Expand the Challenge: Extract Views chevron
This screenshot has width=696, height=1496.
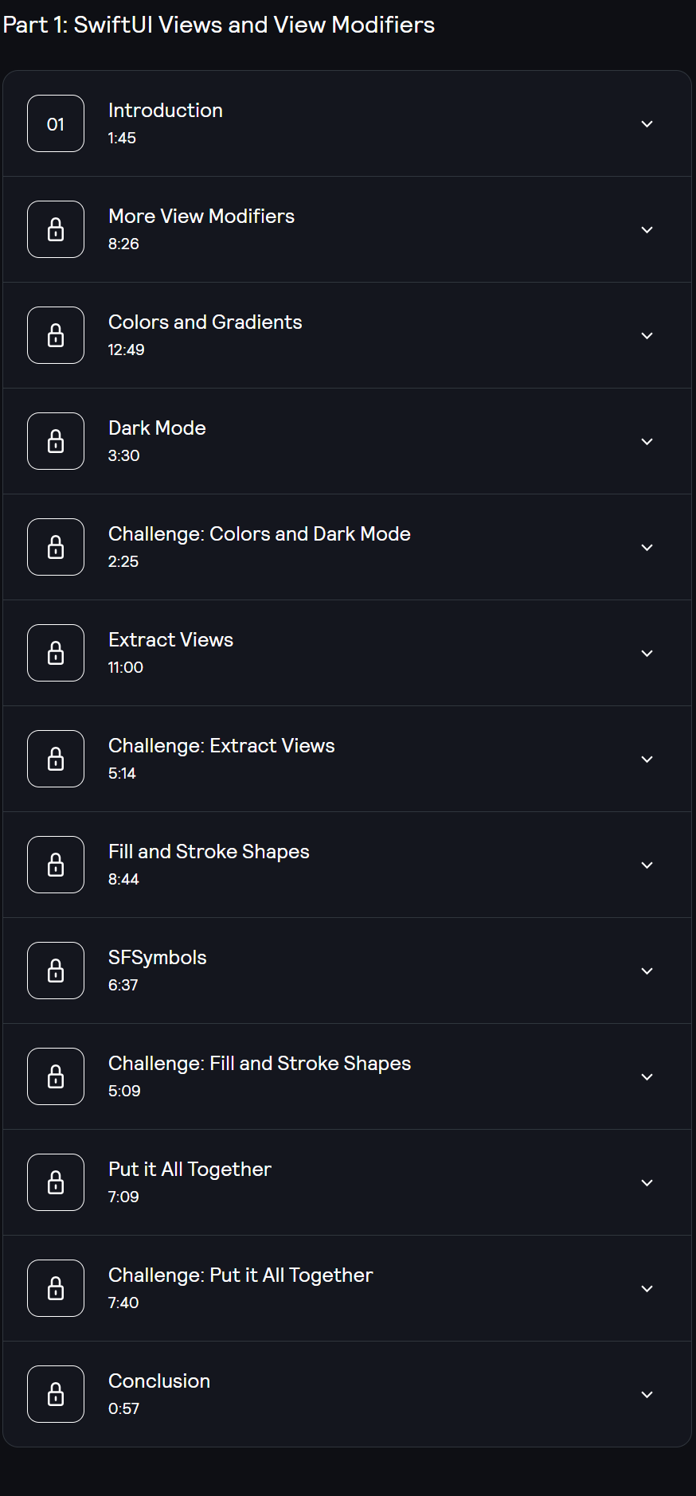click(647, 760)
